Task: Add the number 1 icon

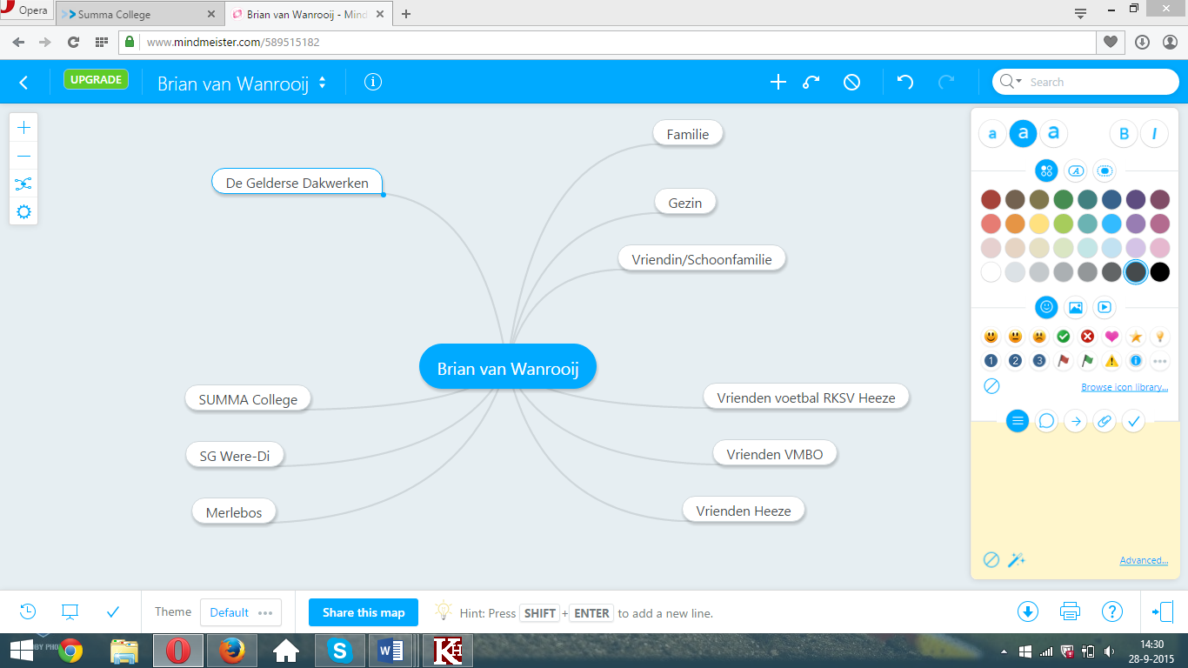Action: click(x=991, y=361)
